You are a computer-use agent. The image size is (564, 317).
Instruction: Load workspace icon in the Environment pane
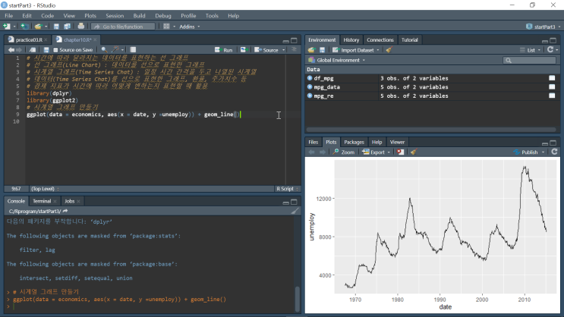click(x=311, y=50)
